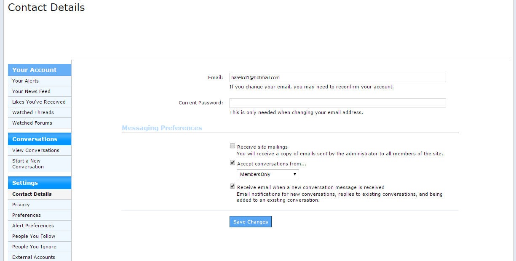Screen dimensions: 516x261
Task: Disable email on new conversation message checkbox
Action: pyautogui.click(x=233, y=186)
